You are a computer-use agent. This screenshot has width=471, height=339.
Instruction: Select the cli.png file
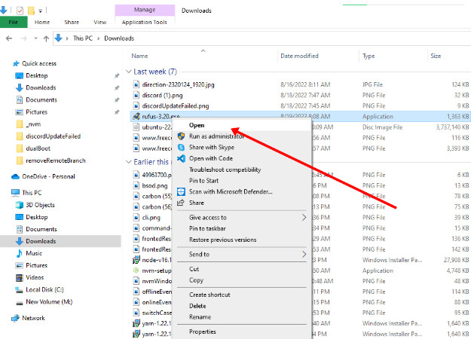tap(151, 218)
